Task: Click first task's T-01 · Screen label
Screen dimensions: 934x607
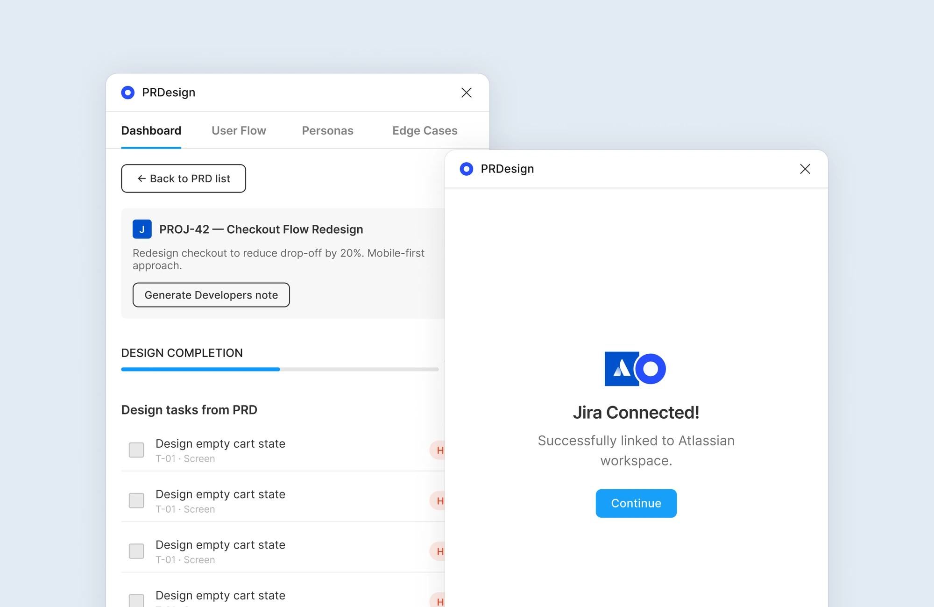Action: coord(185,458)
